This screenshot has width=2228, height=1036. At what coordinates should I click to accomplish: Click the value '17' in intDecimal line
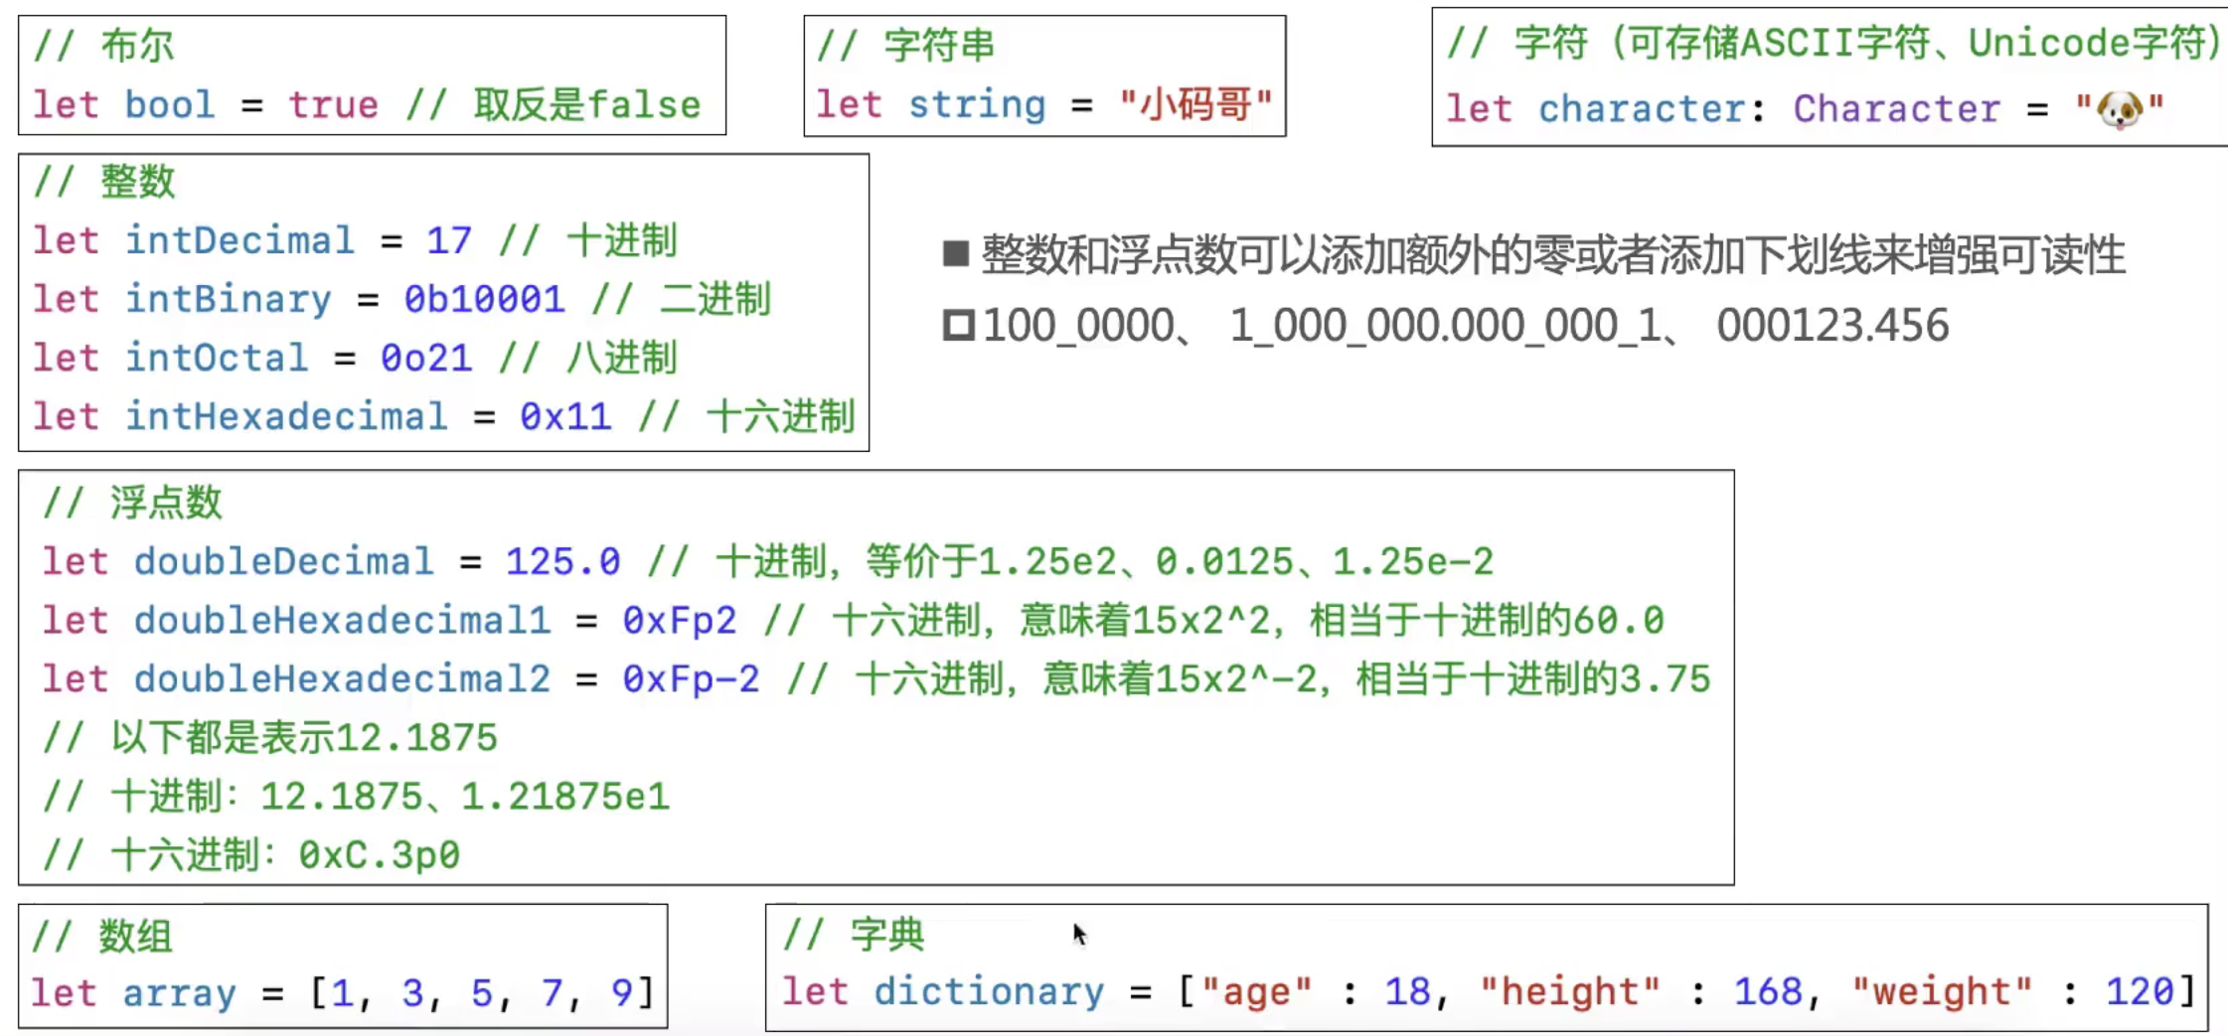(448, 240)
